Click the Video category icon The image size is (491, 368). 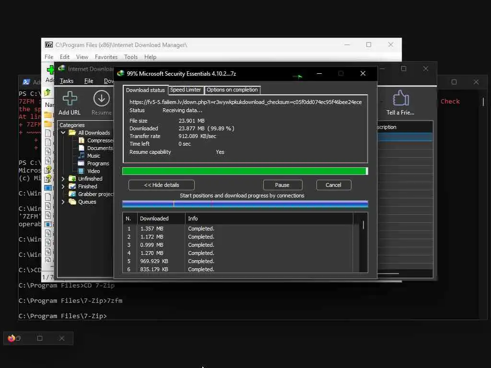(x=81, y=171)
